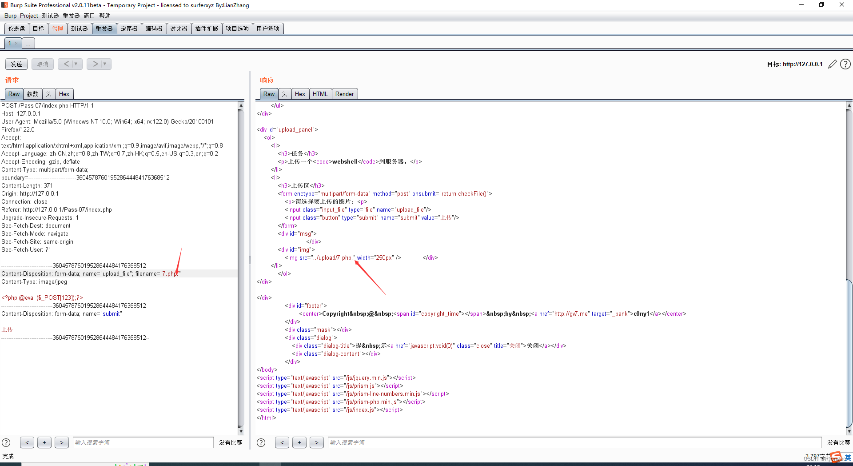Screen dimensions: 853x466
Task: Click the response pane vertical scrollbar
Action: click(x=849, y=269)
